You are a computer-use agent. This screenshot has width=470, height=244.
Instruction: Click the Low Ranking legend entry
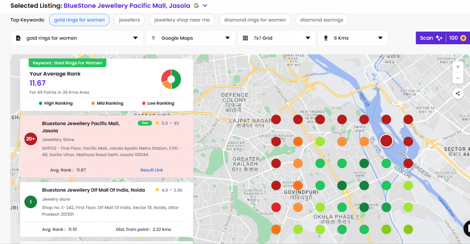pyautogui.click(x=158, y=103)
